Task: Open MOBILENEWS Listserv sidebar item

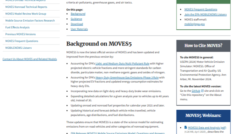Action: click(19, 48)
